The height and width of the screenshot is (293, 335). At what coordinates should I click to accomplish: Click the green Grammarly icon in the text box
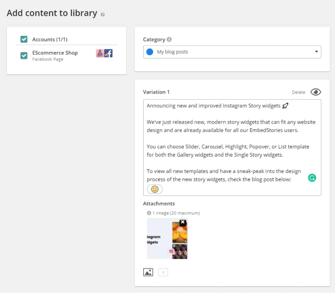(312, 178)
